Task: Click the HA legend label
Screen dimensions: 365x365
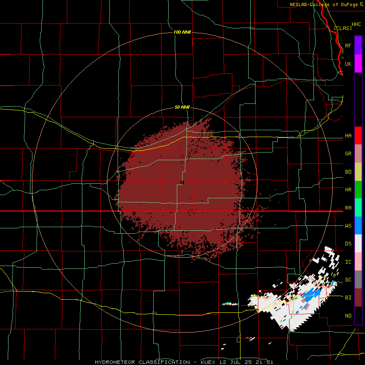Action: pyautogui.click(x=348, y=136)
